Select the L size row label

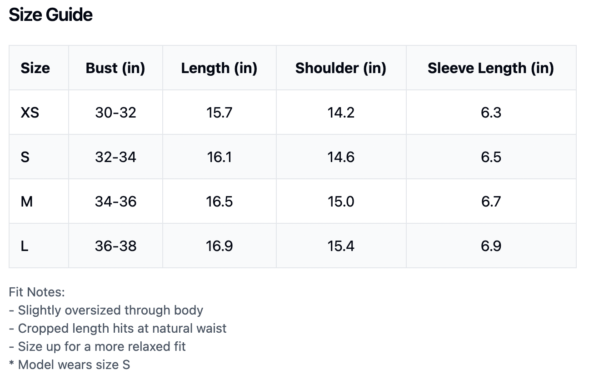click(25, 246)
